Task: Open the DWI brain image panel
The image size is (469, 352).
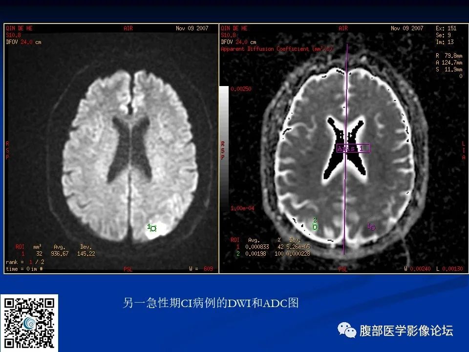Action: tap(111, 149)
